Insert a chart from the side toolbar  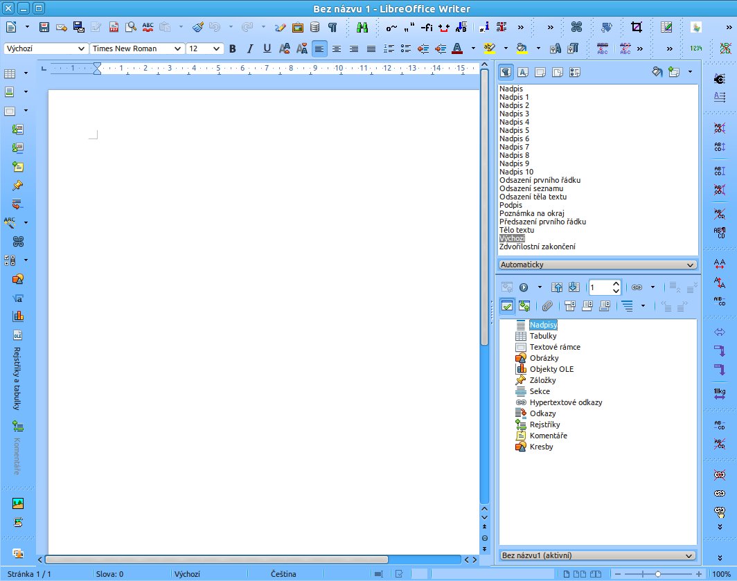pos(18,316)
